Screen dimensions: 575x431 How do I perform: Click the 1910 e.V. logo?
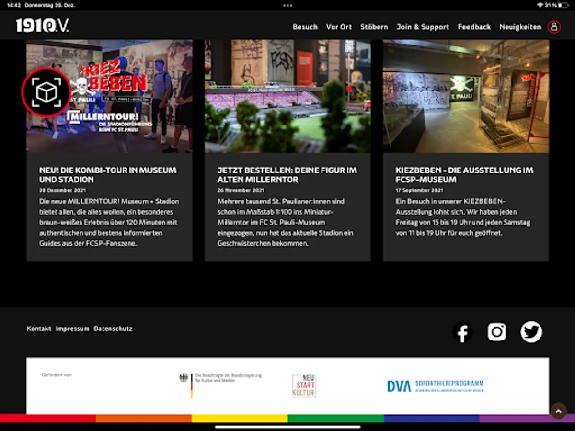tap(42, 25)
